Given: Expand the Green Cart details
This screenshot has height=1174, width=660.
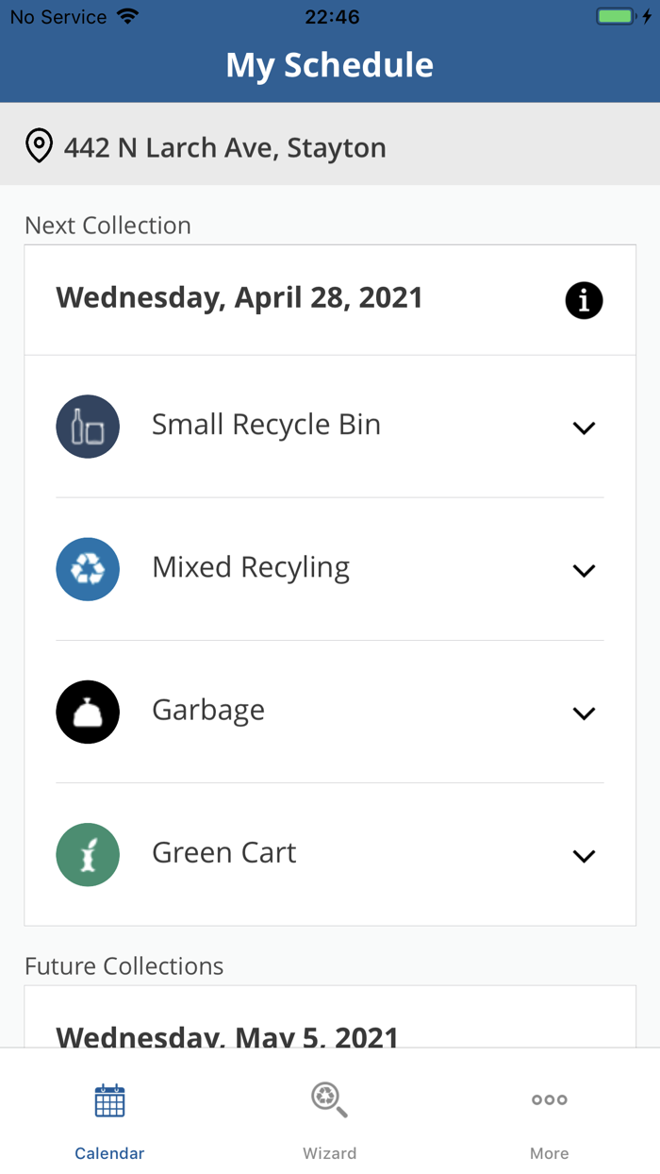Looking at the screenshot, I should pyautogui.click(x=584, y=856).
